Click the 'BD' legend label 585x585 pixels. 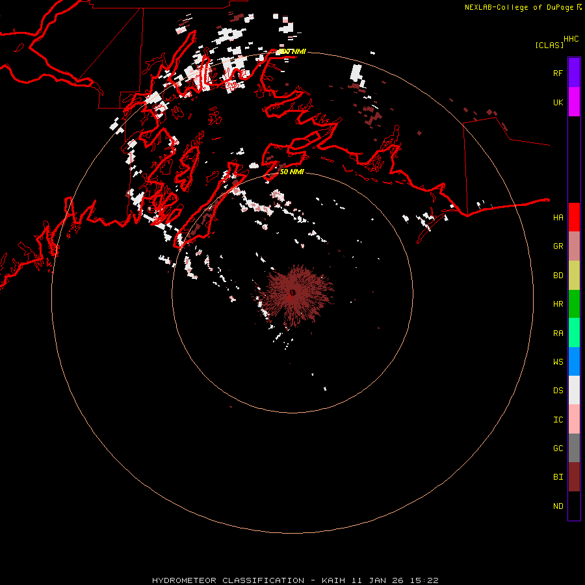tap(558, 276)
